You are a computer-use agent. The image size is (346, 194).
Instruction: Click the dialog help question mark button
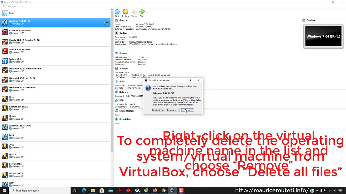click(x=190, y=80)
